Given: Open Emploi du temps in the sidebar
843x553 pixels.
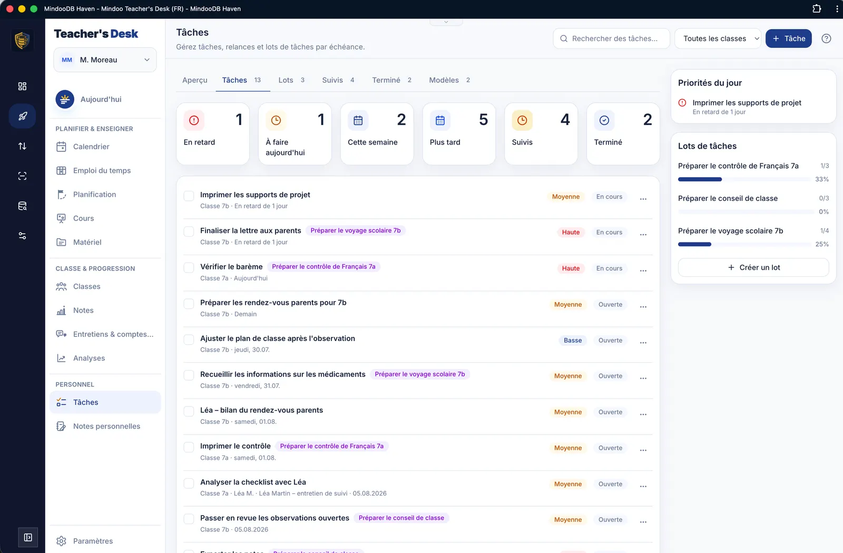Looking at the screenshot, I should click(x=105, y=170).
